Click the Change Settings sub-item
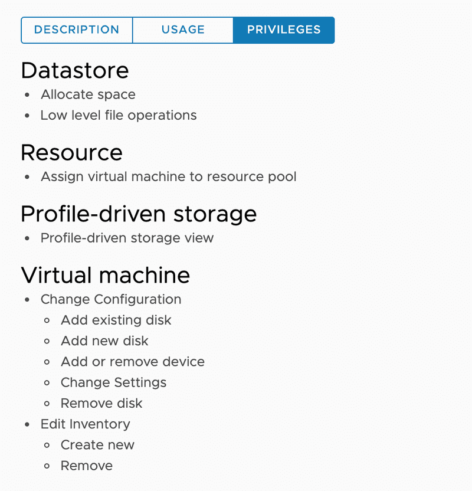The image size is (472, 491). 113,382
